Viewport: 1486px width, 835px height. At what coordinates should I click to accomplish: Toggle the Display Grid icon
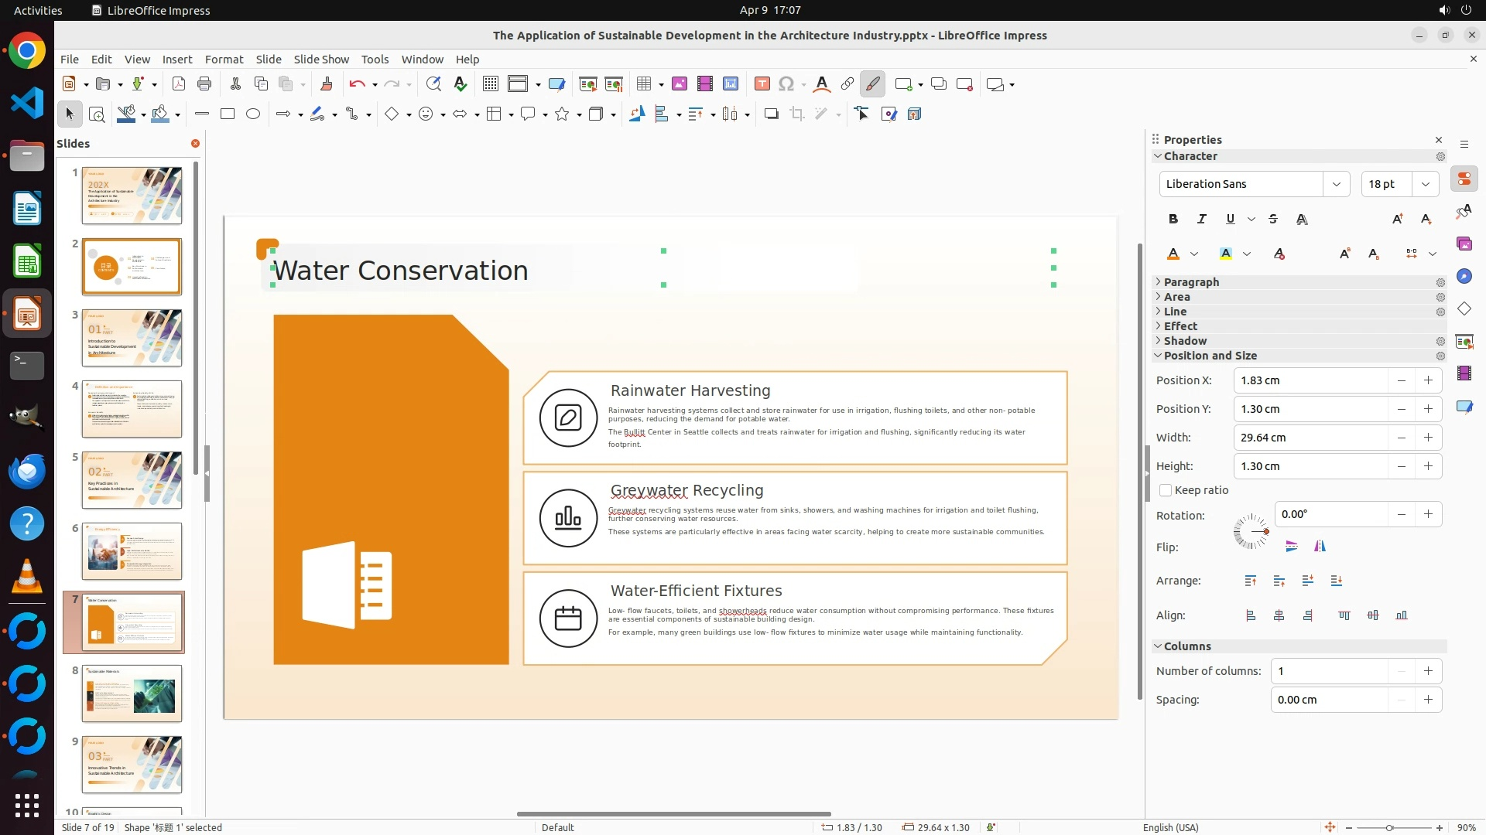(491, 84)
